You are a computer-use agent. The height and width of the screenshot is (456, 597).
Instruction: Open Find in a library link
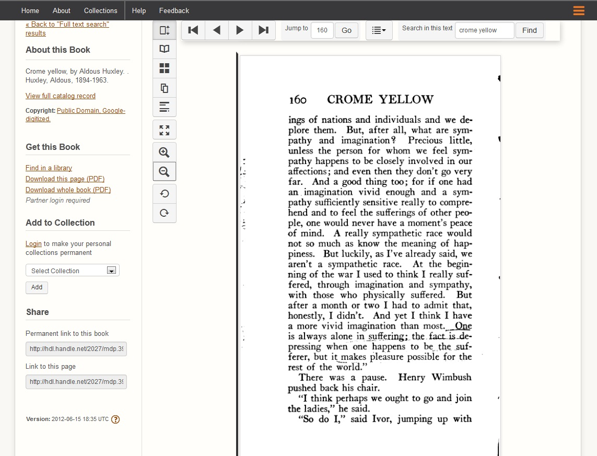click(49, 168)
